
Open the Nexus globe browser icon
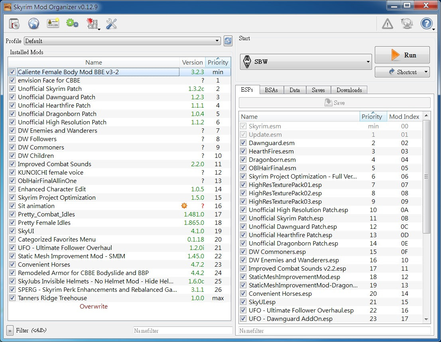(x=34, y=24)
